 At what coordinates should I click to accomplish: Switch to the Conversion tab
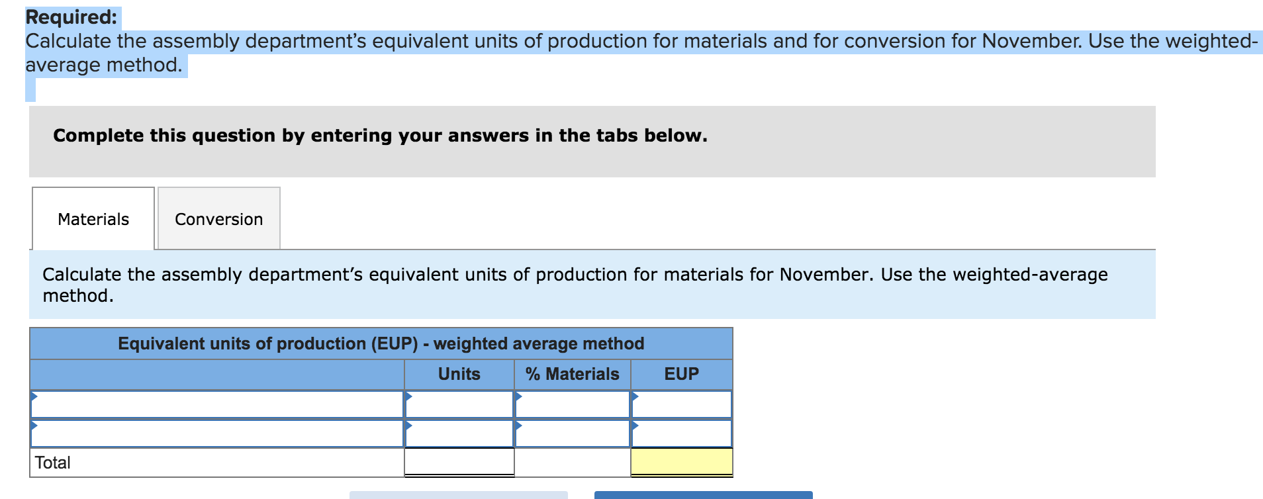pos(218,218)
